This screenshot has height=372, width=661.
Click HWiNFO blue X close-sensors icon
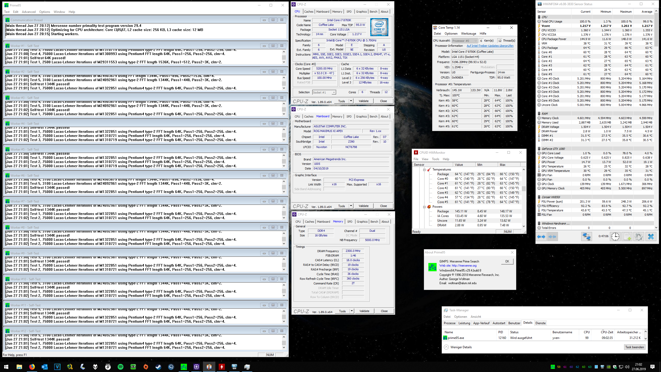[651, 237]
